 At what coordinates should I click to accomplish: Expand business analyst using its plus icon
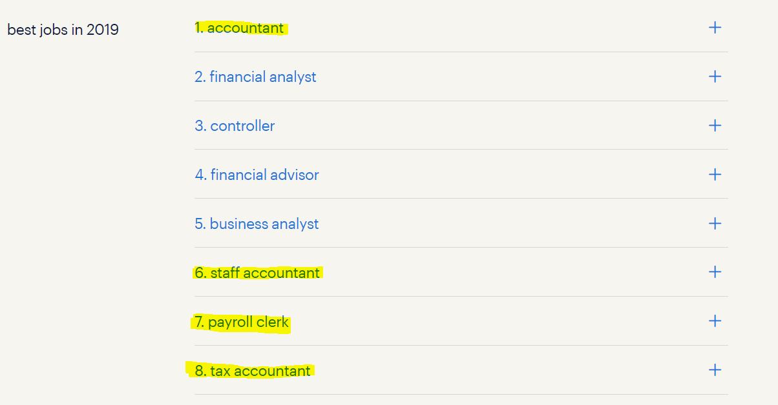click(x=715, y=224)
